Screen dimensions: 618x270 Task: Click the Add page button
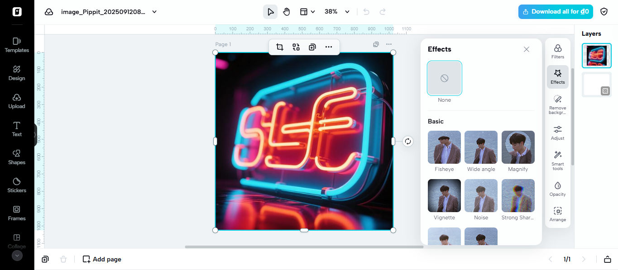pyautogui.click(x=102, y=259)
